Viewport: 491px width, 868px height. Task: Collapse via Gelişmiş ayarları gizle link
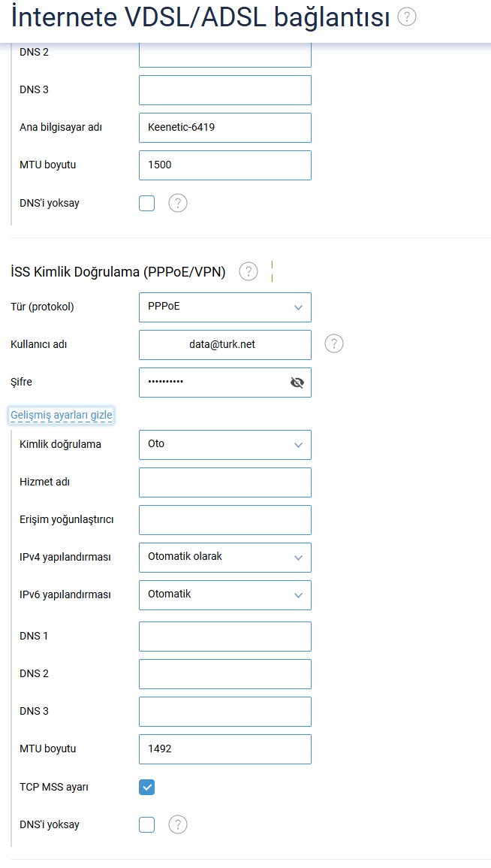(62, 415)
